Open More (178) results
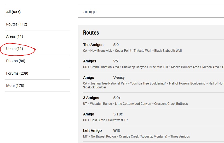Screen dimensions: 224x143 [x=15, y=86]
